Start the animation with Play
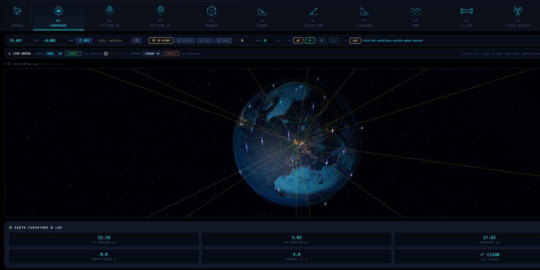The image size is (540, 270). pos(310,40)
